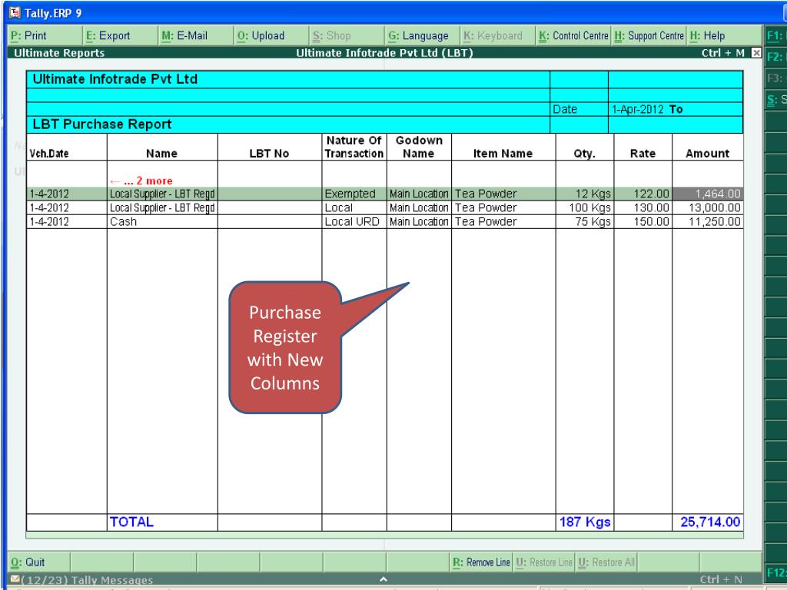The height and width of the screenshot is (590, 787).
Task: Open the G: Language menu
Action: tap(423, 35)
